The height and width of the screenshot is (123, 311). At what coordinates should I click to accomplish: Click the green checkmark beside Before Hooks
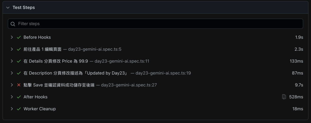point(19,37)
